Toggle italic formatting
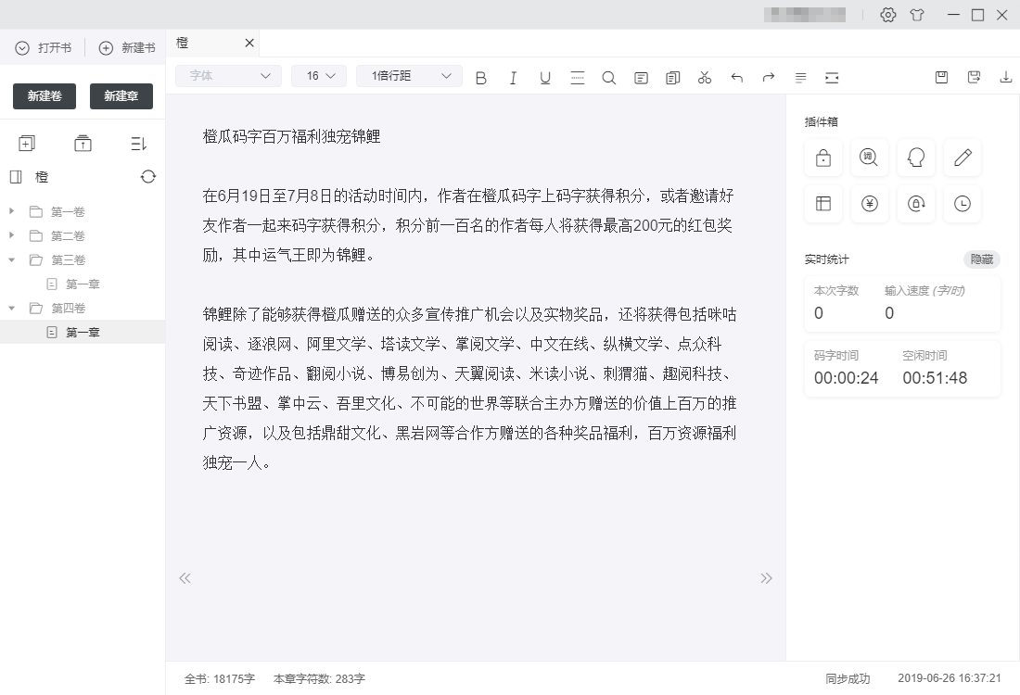 coord(513,77)
